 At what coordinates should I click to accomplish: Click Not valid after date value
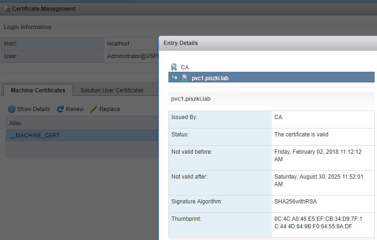[319, 180]
